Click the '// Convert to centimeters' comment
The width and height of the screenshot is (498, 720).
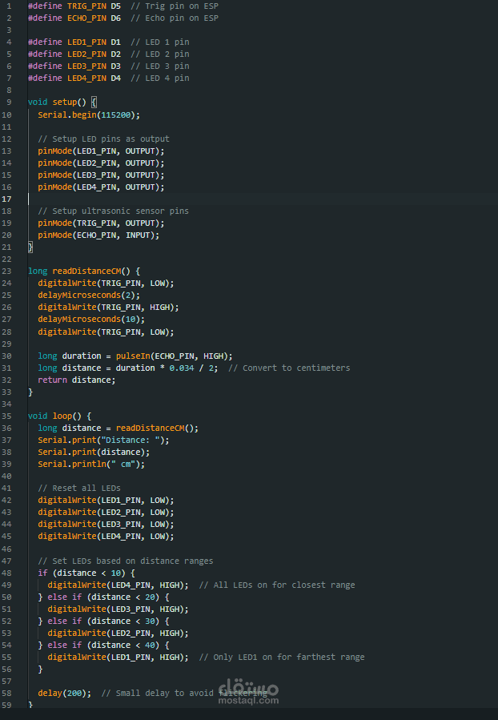[x=289, y=368]
